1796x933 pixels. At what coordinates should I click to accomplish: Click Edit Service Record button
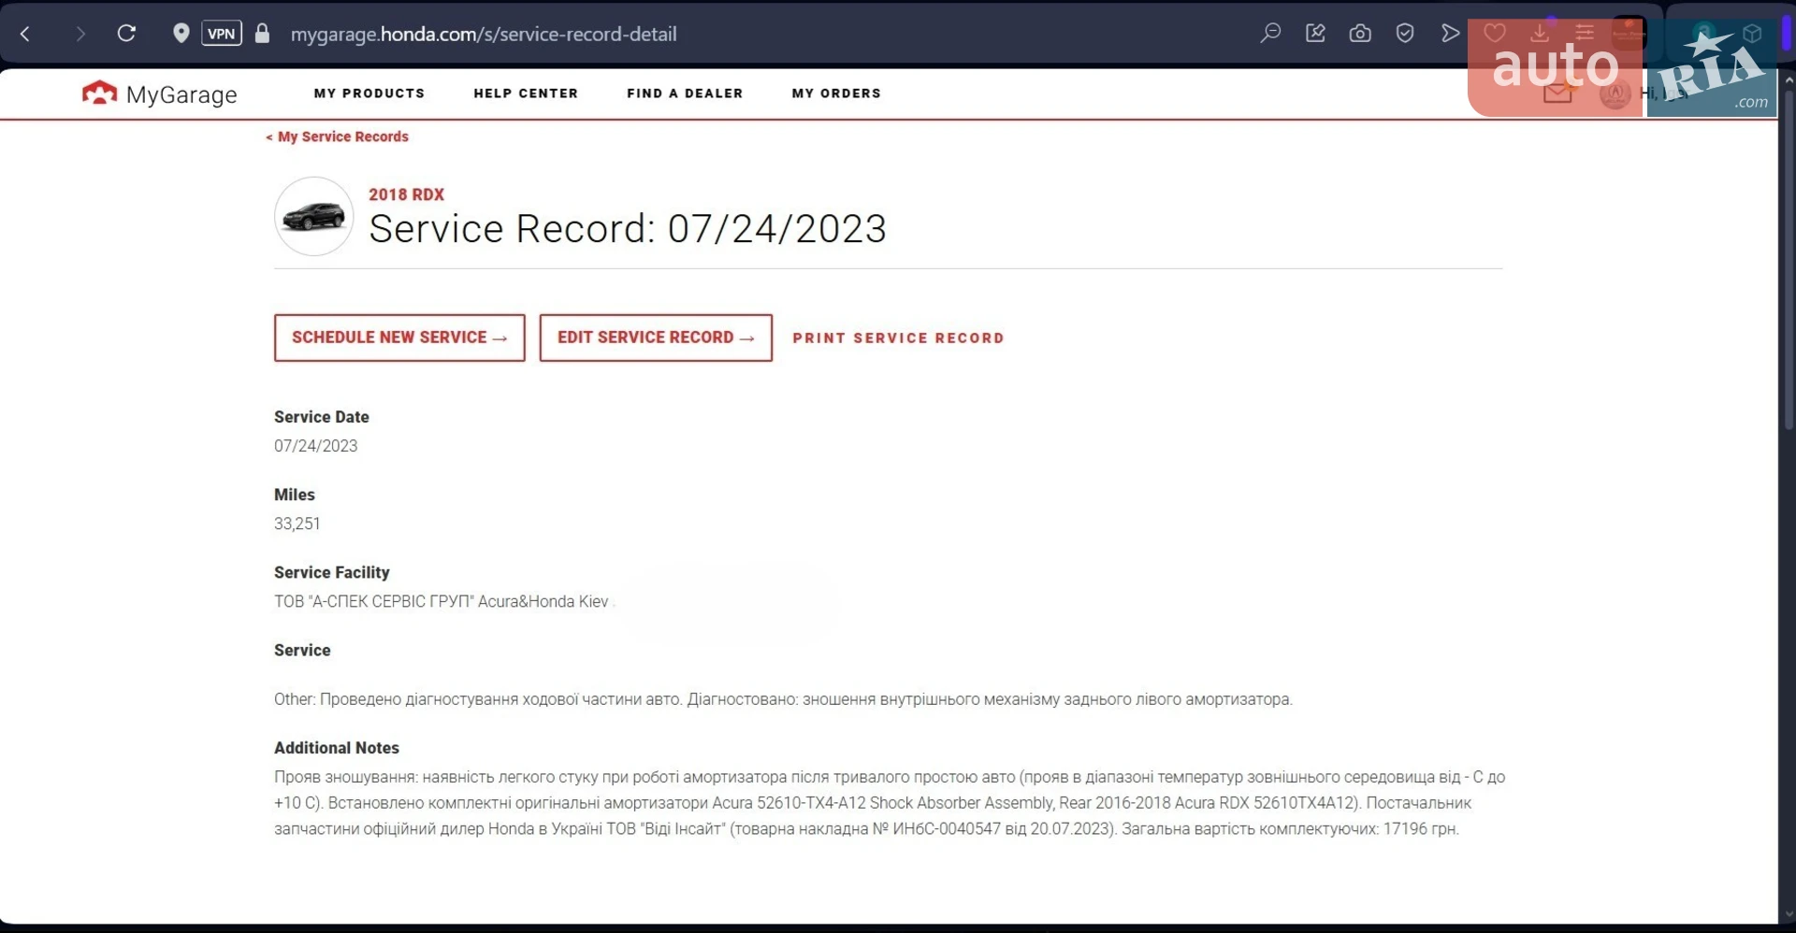click(x=656, y=337)
